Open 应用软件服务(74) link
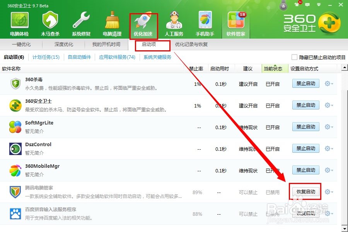 click(x=117, y=57)
